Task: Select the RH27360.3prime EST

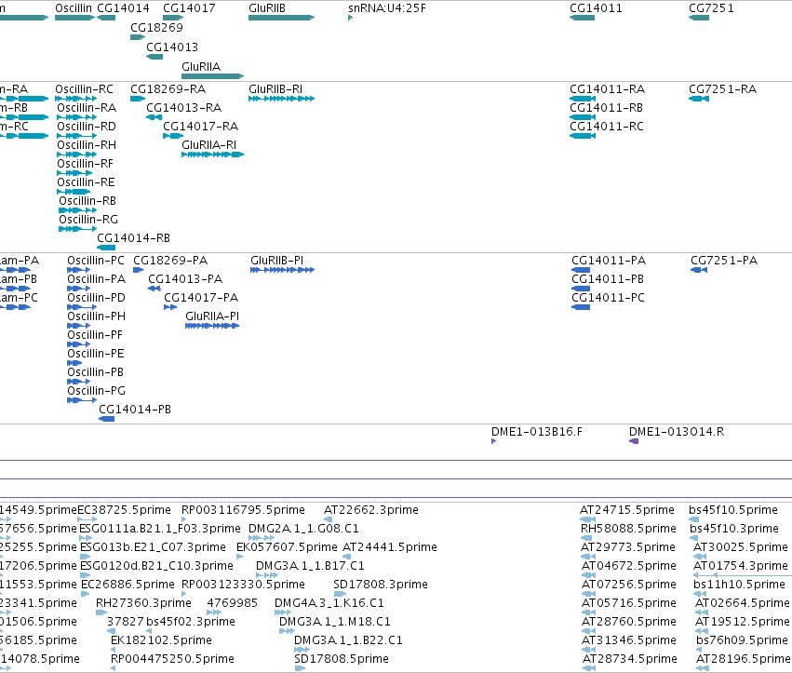Action: point(143,603)
